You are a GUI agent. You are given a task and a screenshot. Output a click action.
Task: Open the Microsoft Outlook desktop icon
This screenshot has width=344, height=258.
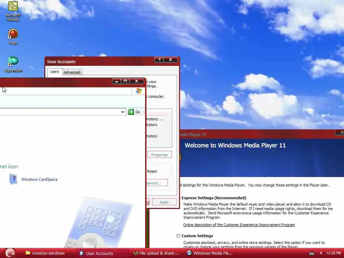pyautogui.click(x=13, y=11)
